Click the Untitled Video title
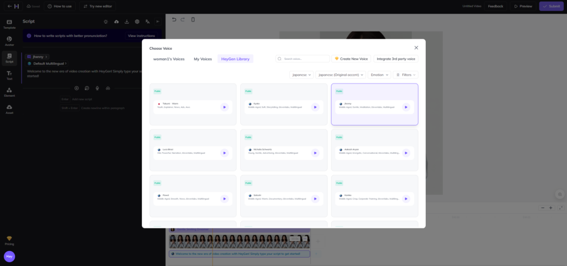The width and height of the screenshot is (567, 266). 472,6
